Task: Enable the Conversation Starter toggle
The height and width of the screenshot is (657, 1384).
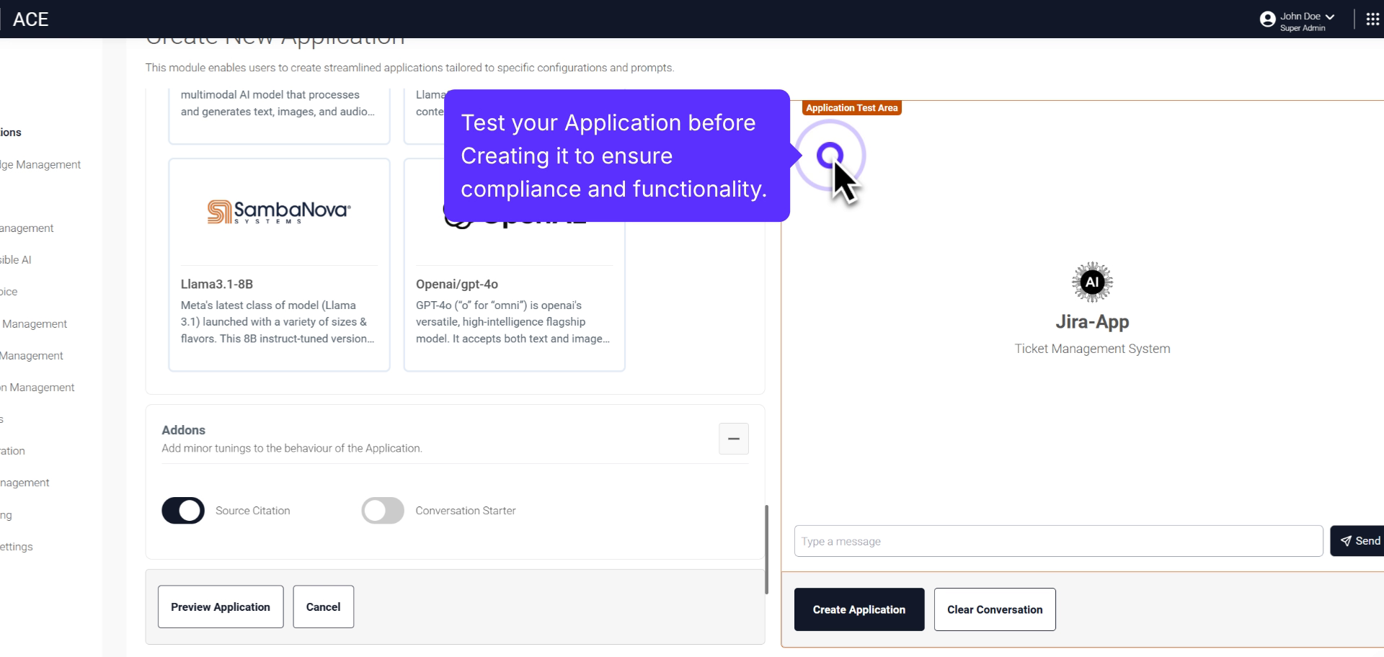Action: [382, 510]
